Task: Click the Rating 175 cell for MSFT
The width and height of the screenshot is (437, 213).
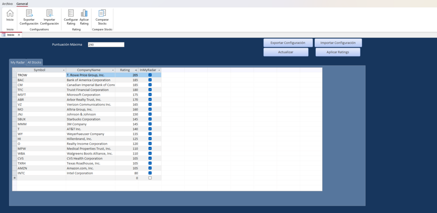Action: pyautogui.click(x=127, y=95)
